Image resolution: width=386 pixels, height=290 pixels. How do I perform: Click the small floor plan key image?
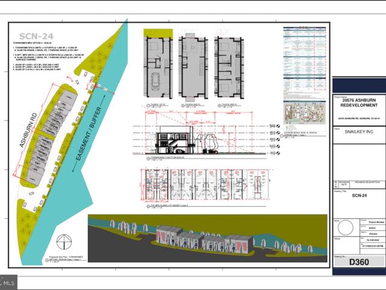(x=305, y=113)
